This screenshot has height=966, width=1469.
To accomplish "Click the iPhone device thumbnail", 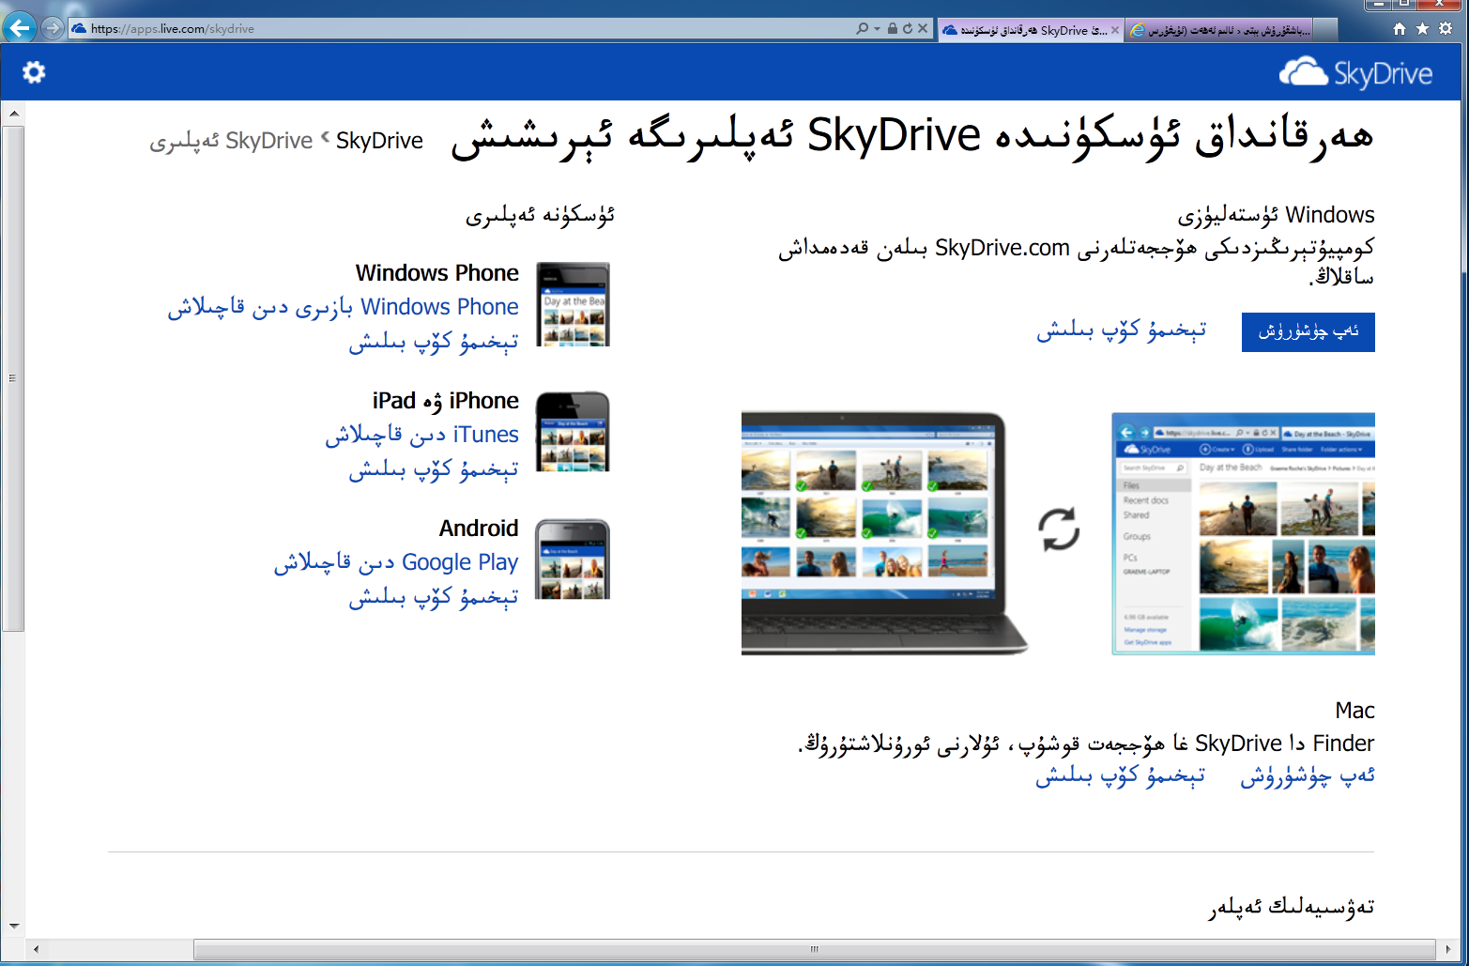I will (x=573, y=432).
